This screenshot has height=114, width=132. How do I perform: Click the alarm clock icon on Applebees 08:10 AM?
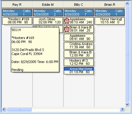coord(67,21)
